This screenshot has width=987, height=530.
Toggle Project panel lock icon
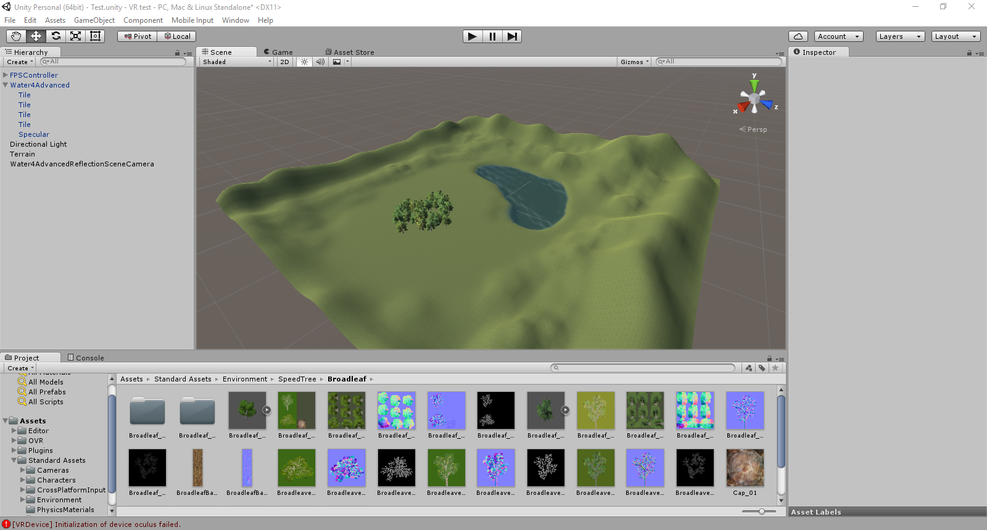click(769, 359)
